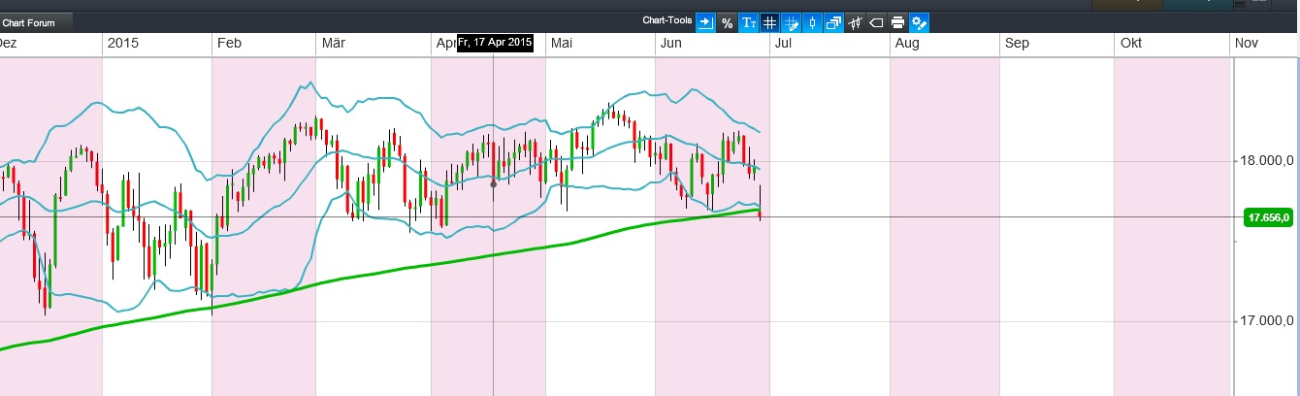Viewport: 1300px width, 396px height.
Task: Click the Mär time axis label
Action: [x=333, y=43]
